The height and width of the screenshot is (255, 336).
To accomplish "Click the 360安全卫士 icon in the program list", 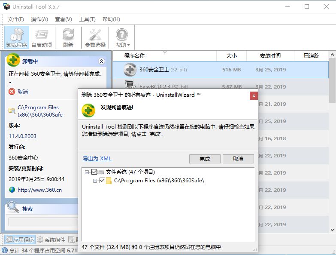I will point(130,70).
